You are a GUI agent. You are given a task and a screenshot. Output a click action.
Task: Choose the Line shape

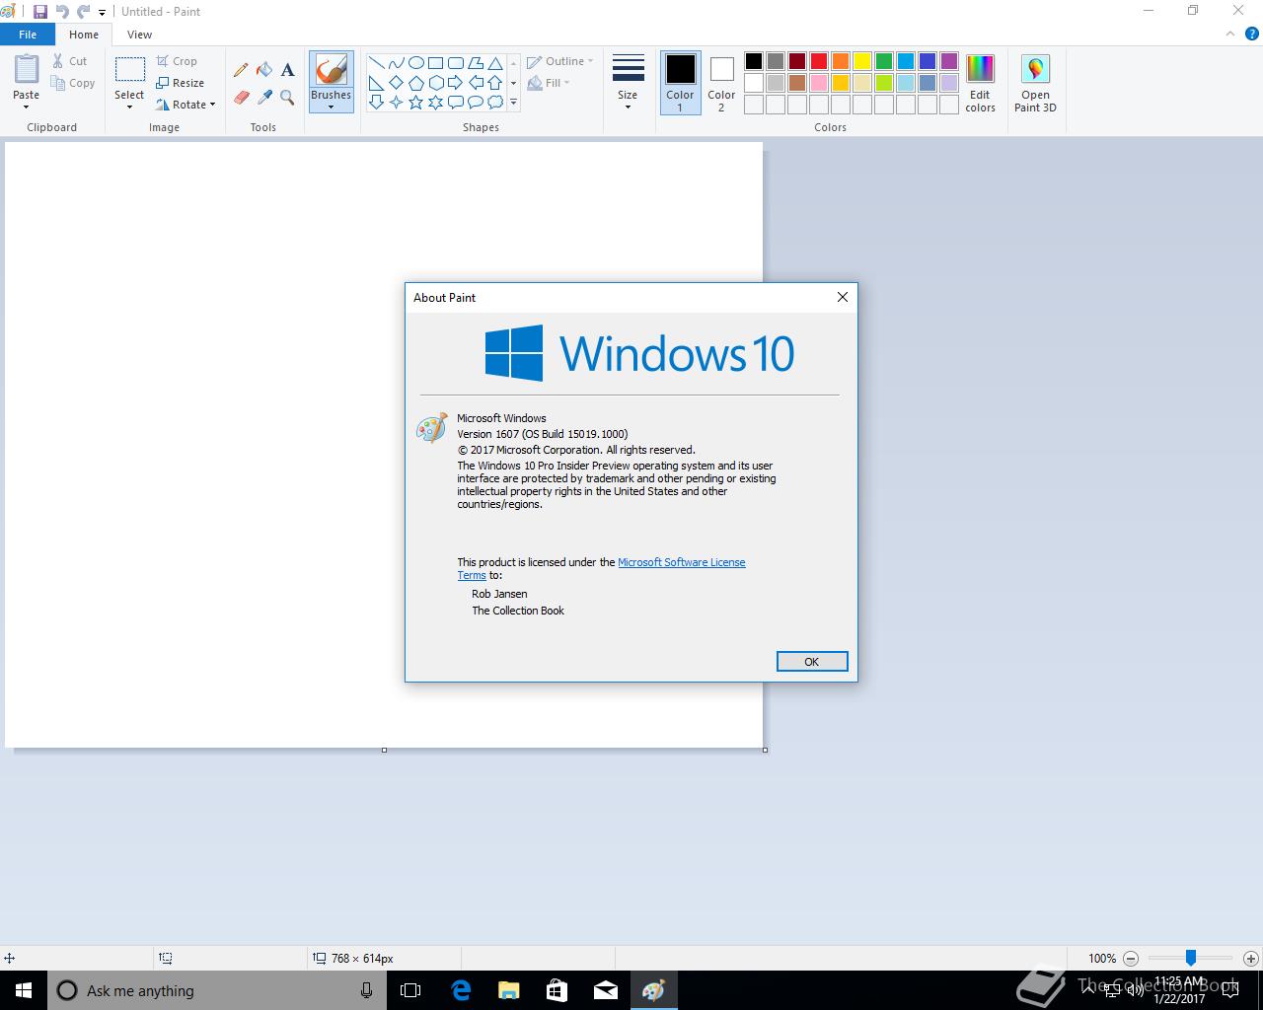(376, 63)
